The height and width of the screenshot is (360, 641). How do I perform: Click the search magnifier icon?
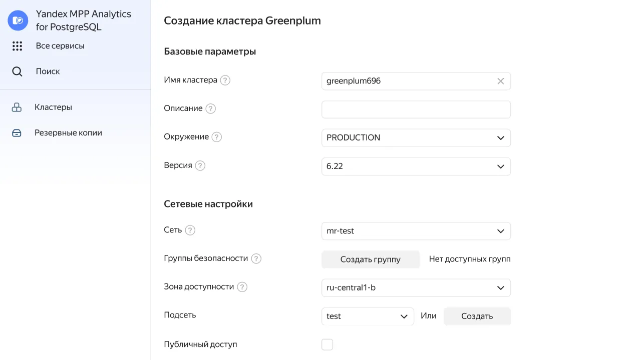tap(17, 71)
